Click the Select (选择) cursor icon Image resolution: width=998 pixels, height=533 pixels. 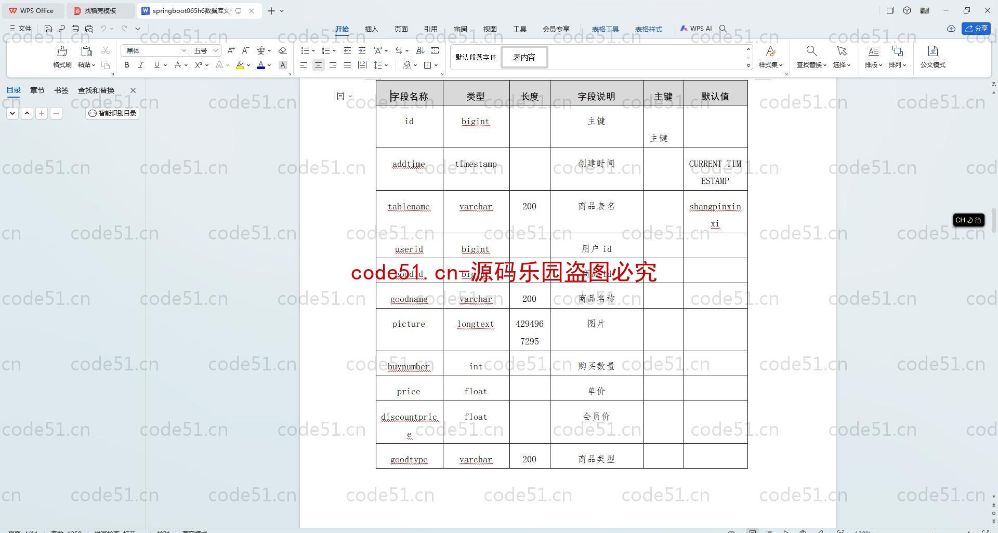tap(842, 51)
